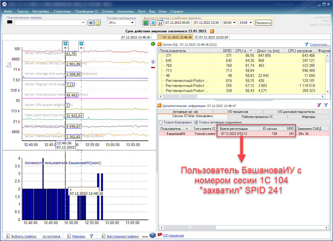Uncheck Только активные соединения checkbox
This screenshot has width=333, height=241.
pyautogui.click(x=196, y=122)
